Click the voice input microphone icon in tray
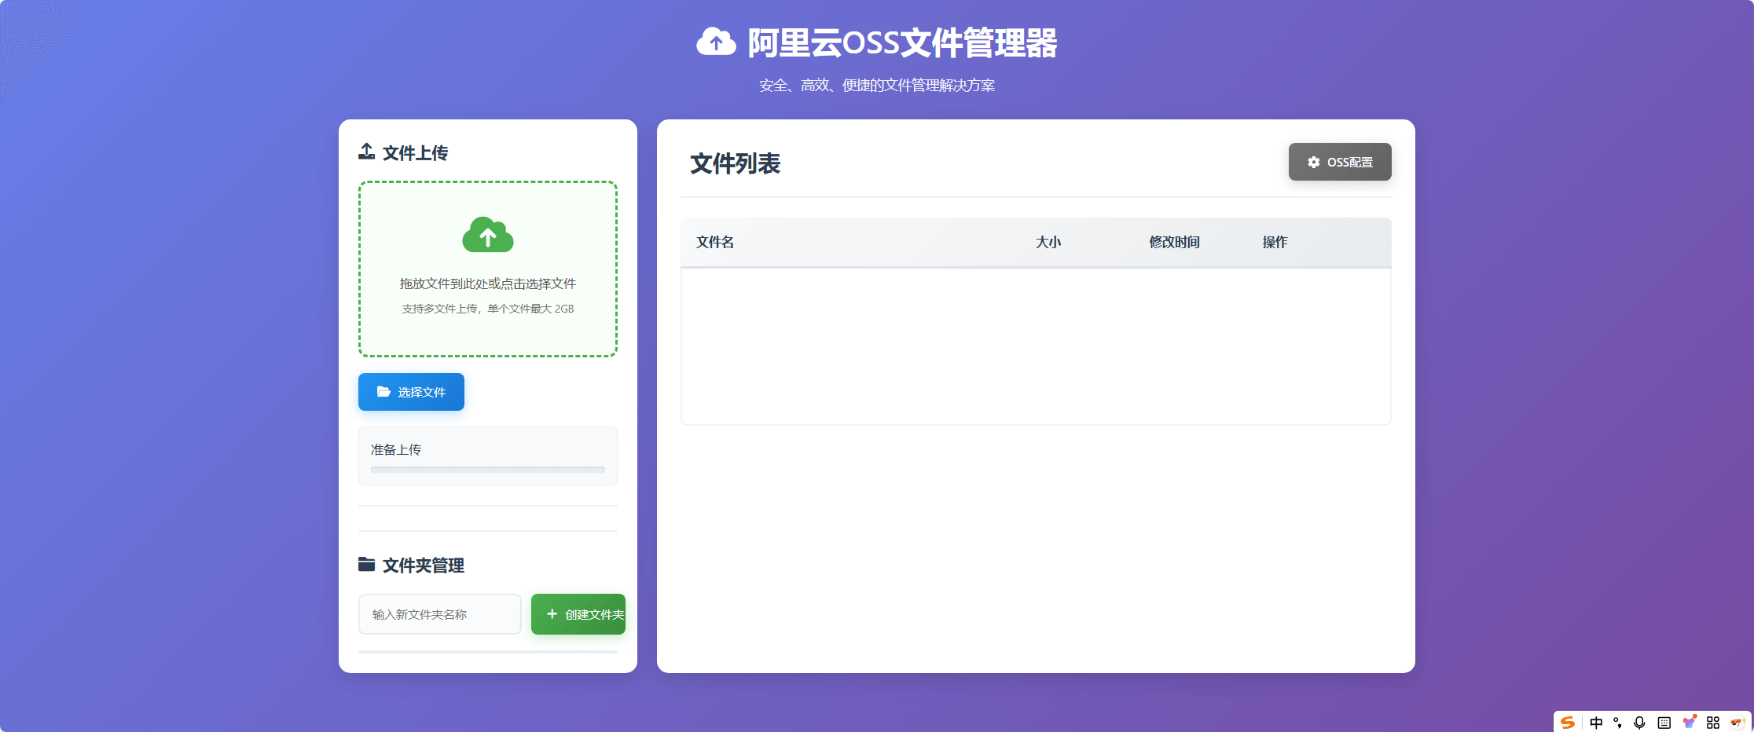The height and width of the screenshot is (732, 1754). (1639, 722)
